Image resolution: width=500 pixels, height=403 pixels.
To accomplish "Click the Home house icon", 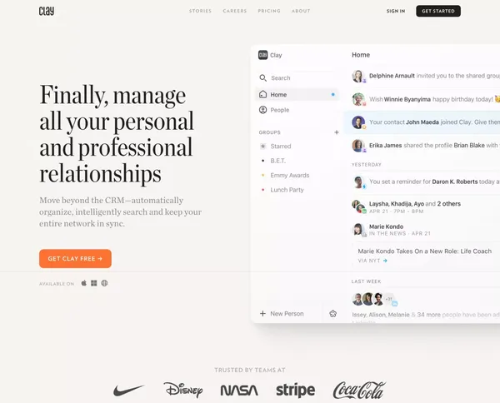I will pos(262,94).
